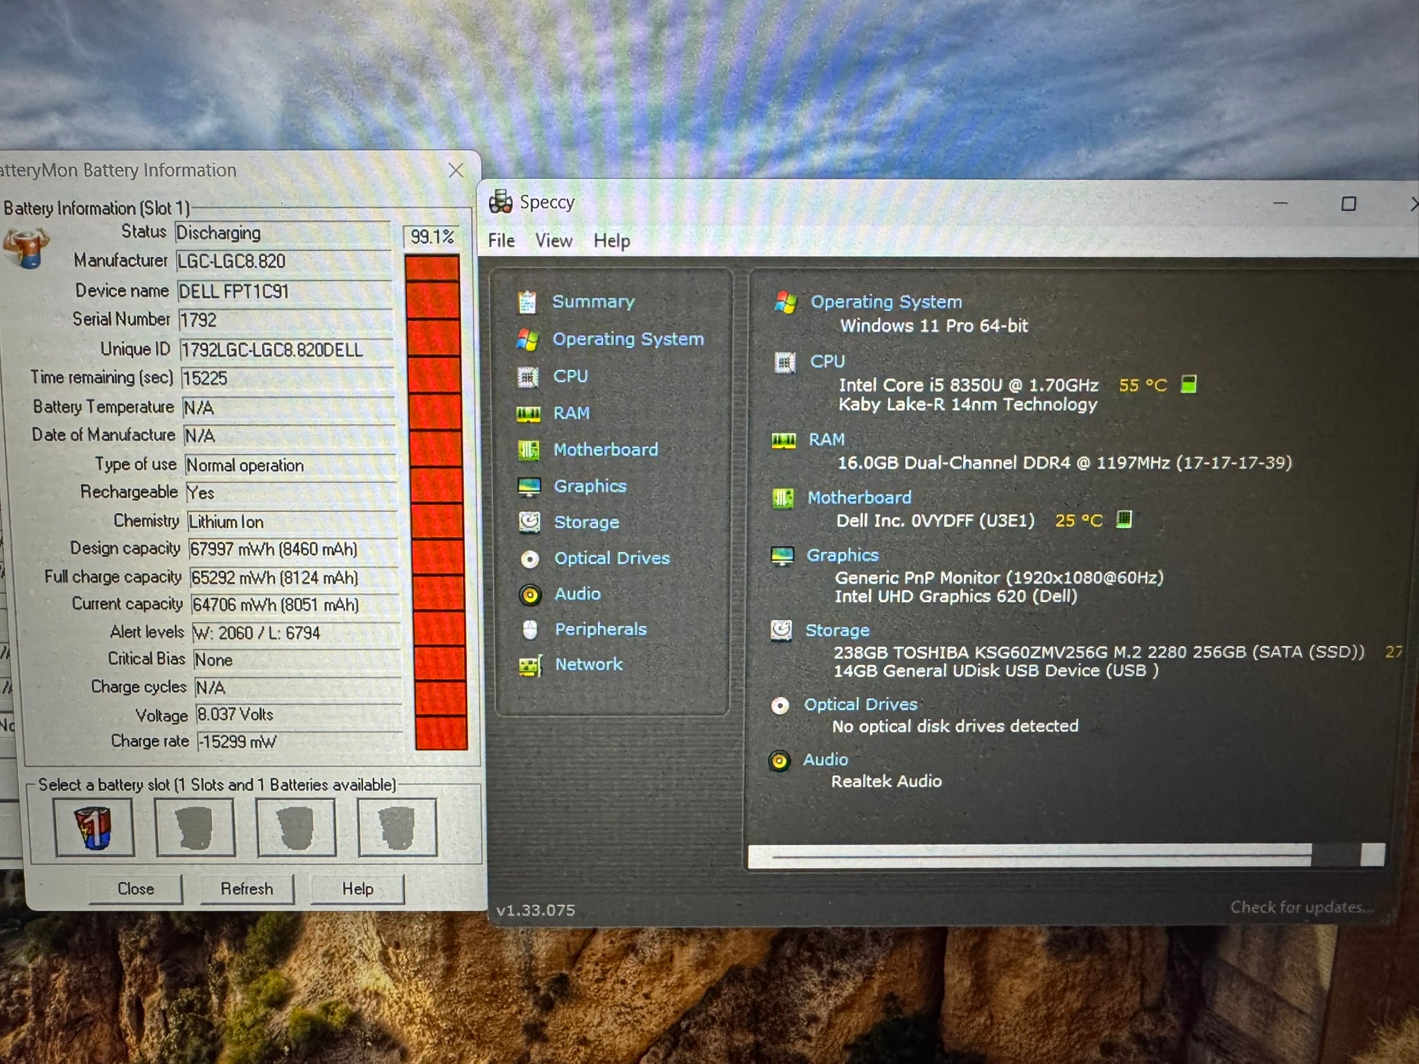Click the Time remaining field 15225
Viewport: 1419px width, 1064px height.
pos(288,378)
